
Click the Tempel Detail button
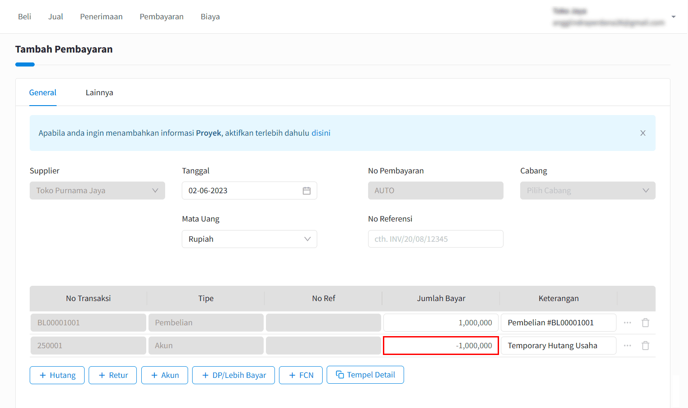365,375
